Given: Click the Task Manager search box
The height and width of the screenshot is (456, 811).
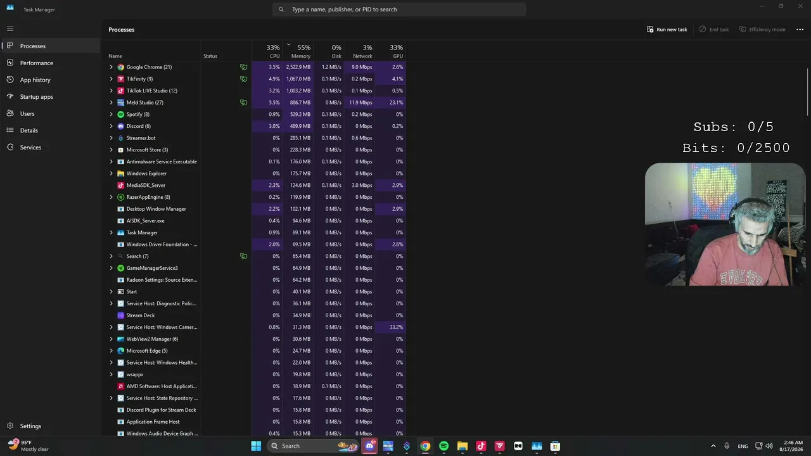Looking at the screenshot, I should pyautogui.click(x=399, y=9).
